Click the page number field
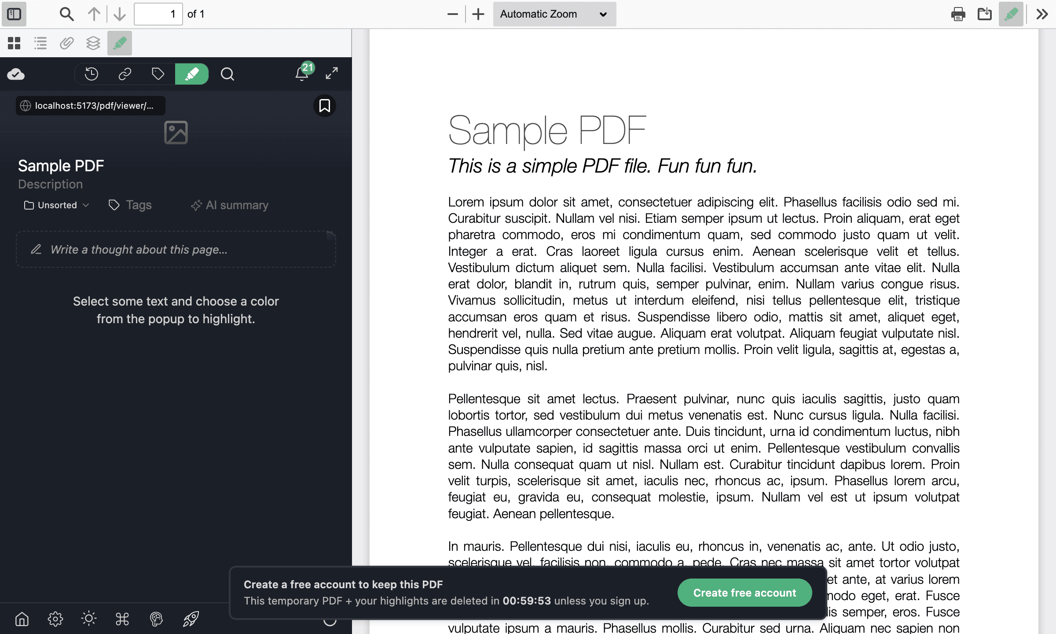 [158, 14]
